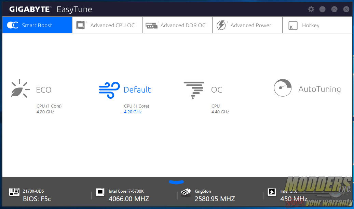Click the 2580.95 MHZ memory clock reading
Viewport: 354px width, 209px height.
[215, 199]
